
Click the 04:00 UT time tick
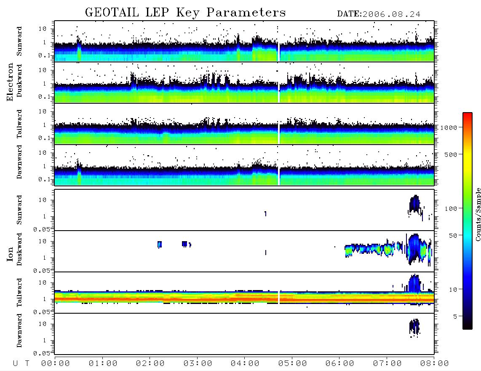pos(245,364)
